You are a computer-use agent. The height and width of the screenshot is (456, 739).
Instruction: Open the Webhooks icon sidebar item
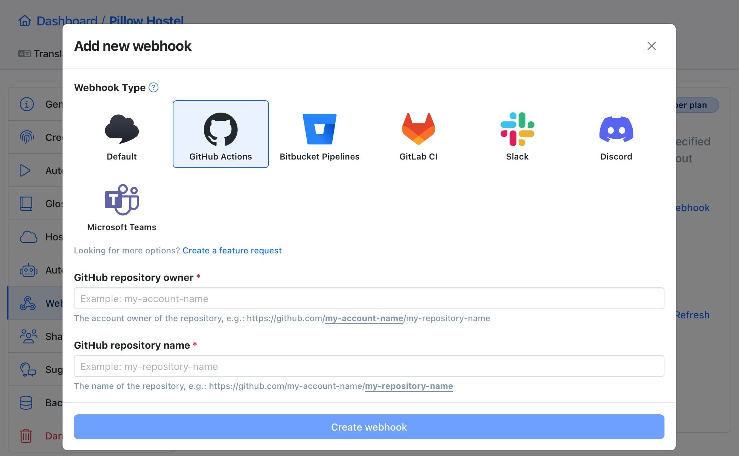pos(28,303)
